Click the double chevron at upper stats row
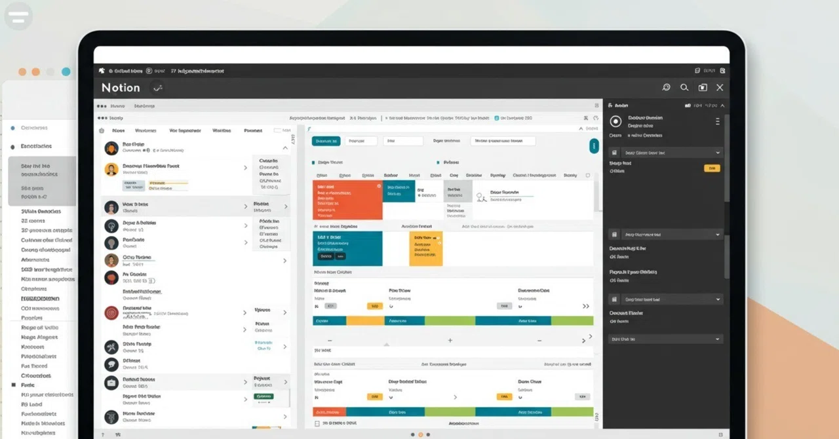The height and width of the screenshot is (439, 839). (585, 306)
